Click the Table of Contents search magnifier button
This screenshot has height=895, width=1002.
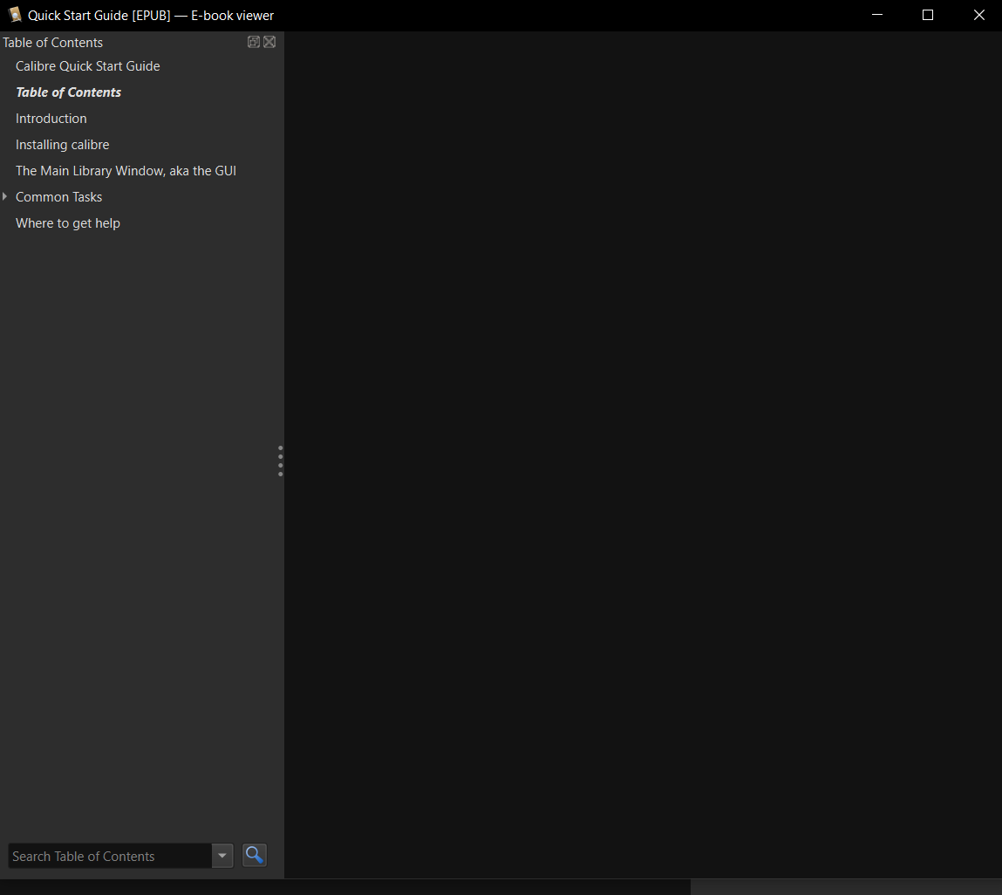click(x=255, y=856)
